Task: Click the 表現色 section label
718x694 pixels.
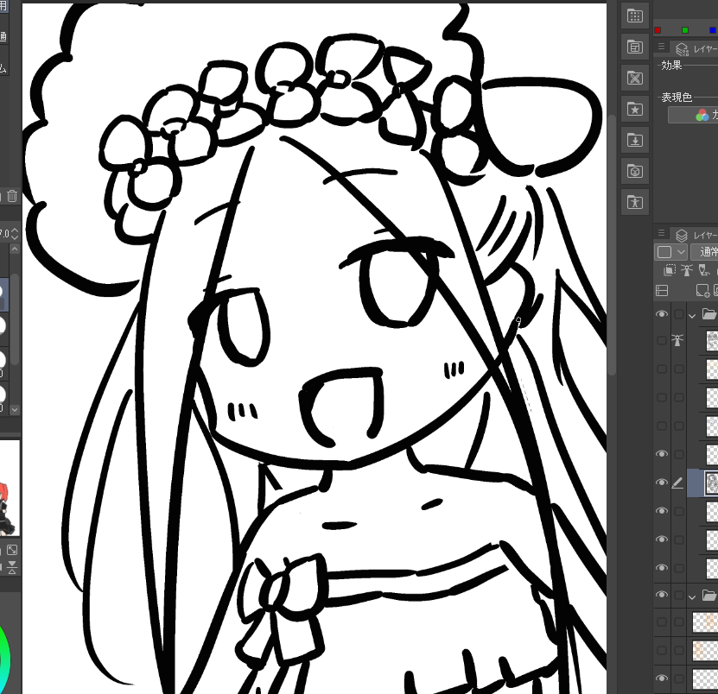Action: pos(677,97)
